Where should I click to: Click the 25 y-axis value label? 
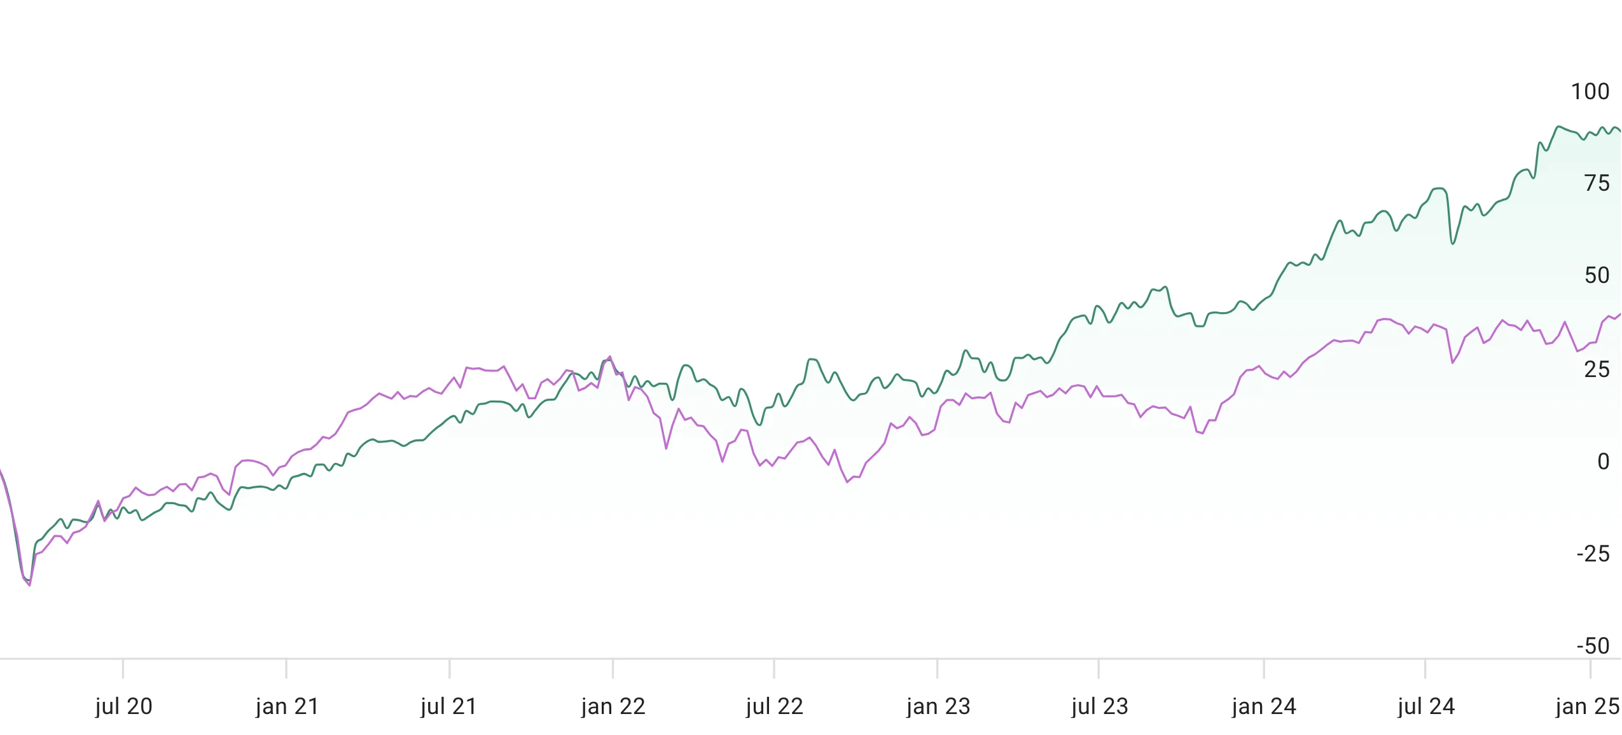point(1597,369)
